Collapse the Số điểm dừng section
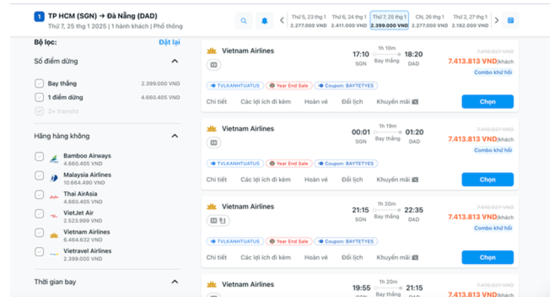This screenshot has height=297, width=560. pyautogui.click(x=175, y=61)
